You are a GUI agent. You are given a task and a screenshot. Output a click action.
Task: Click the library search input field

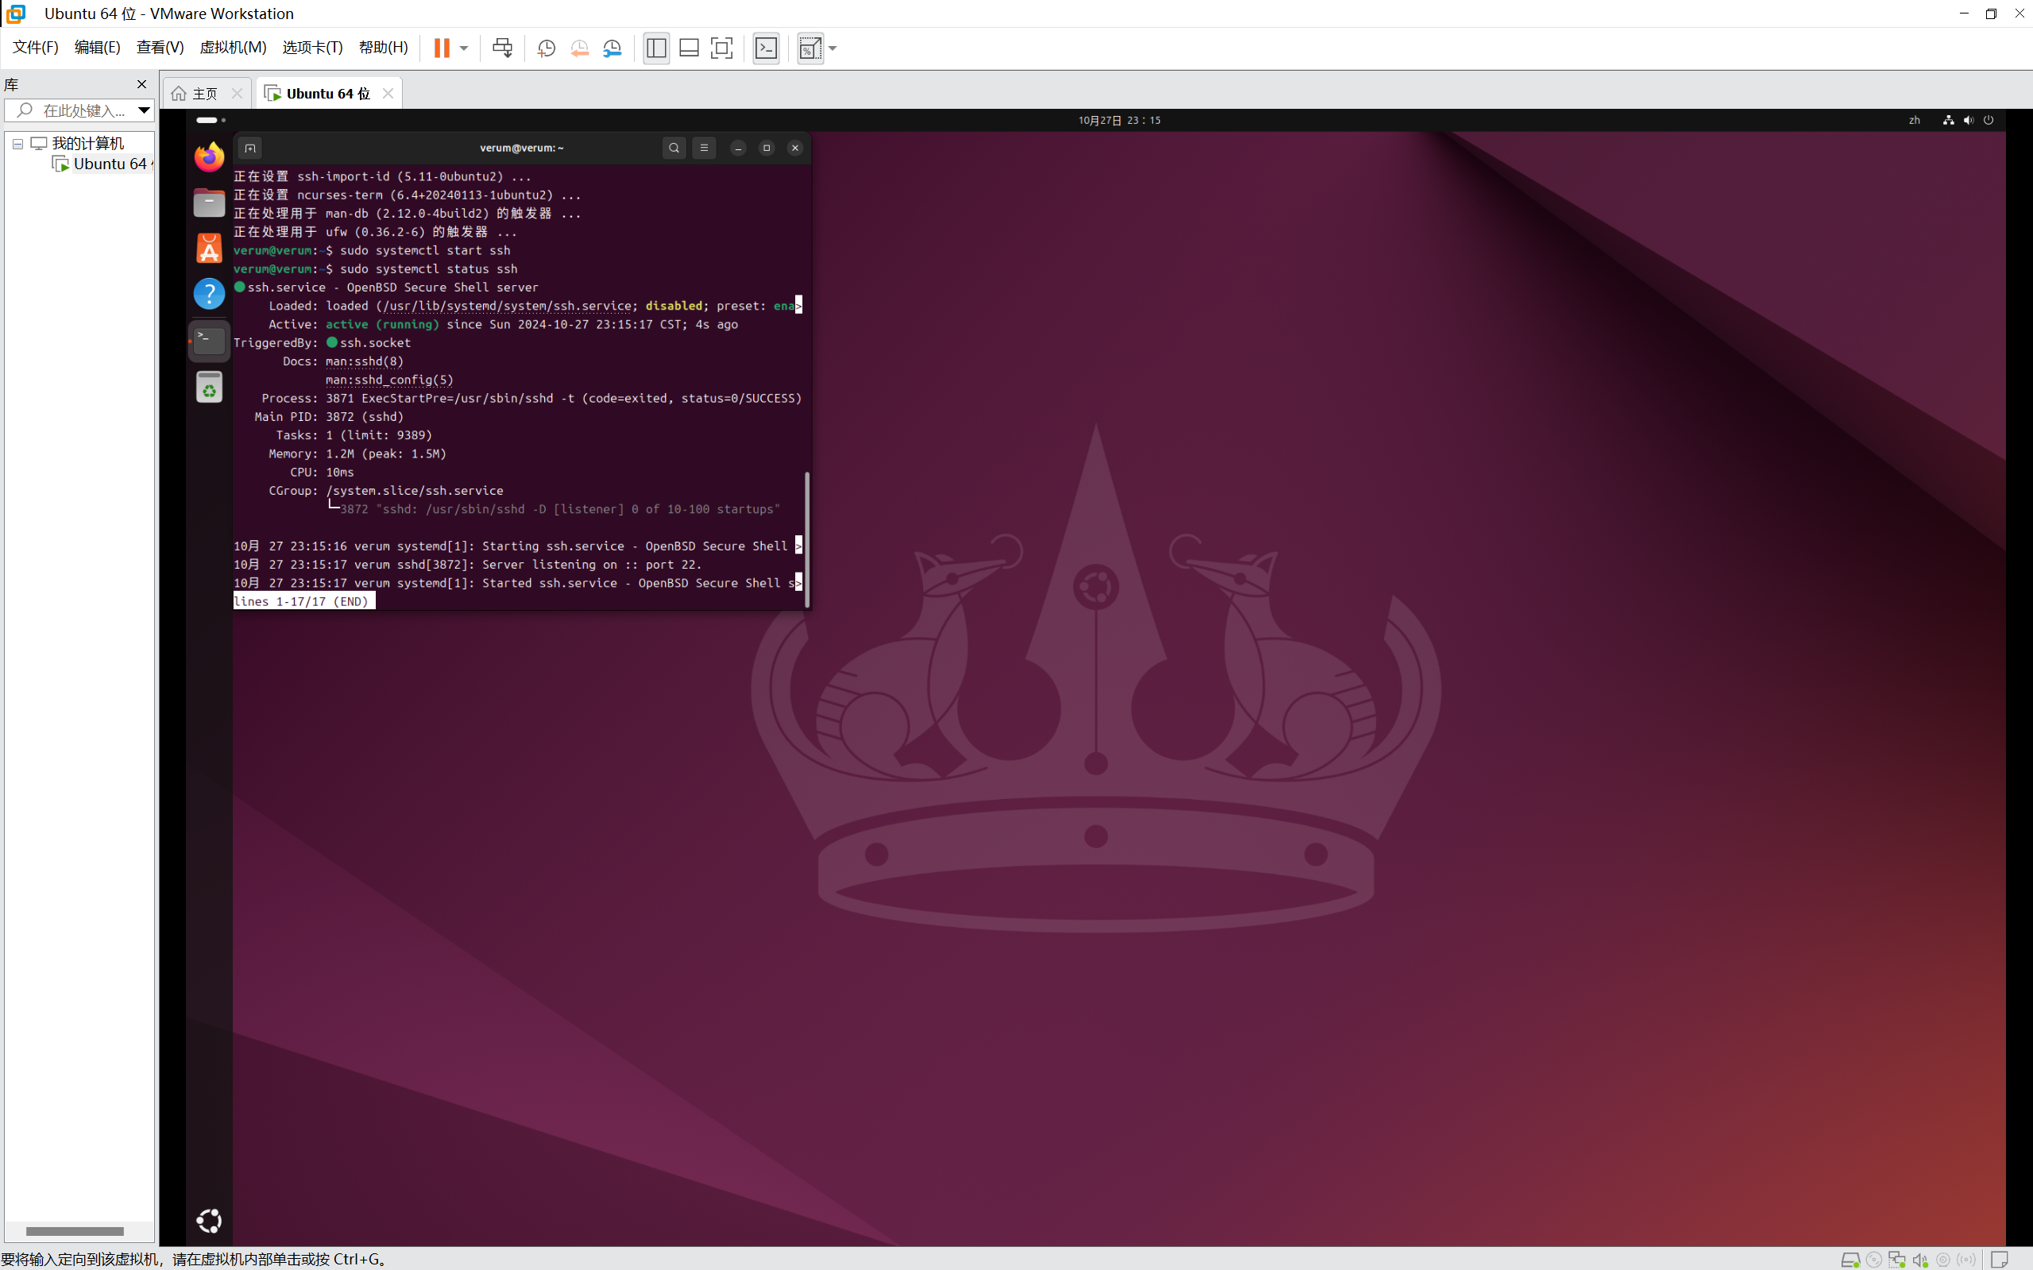coord(70,110)
